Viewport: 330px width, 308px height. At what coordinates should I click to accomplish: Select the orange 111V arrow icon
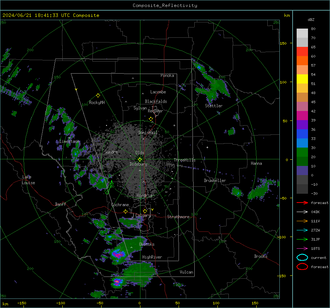click(x=302, y=221)
